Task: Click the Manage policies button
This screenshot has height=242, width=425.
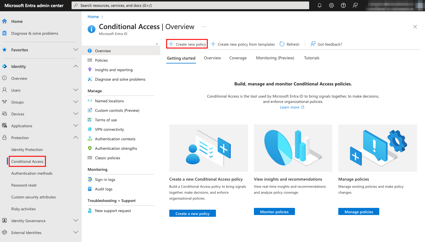Action: pyautogui.click(x=359, y=212)
